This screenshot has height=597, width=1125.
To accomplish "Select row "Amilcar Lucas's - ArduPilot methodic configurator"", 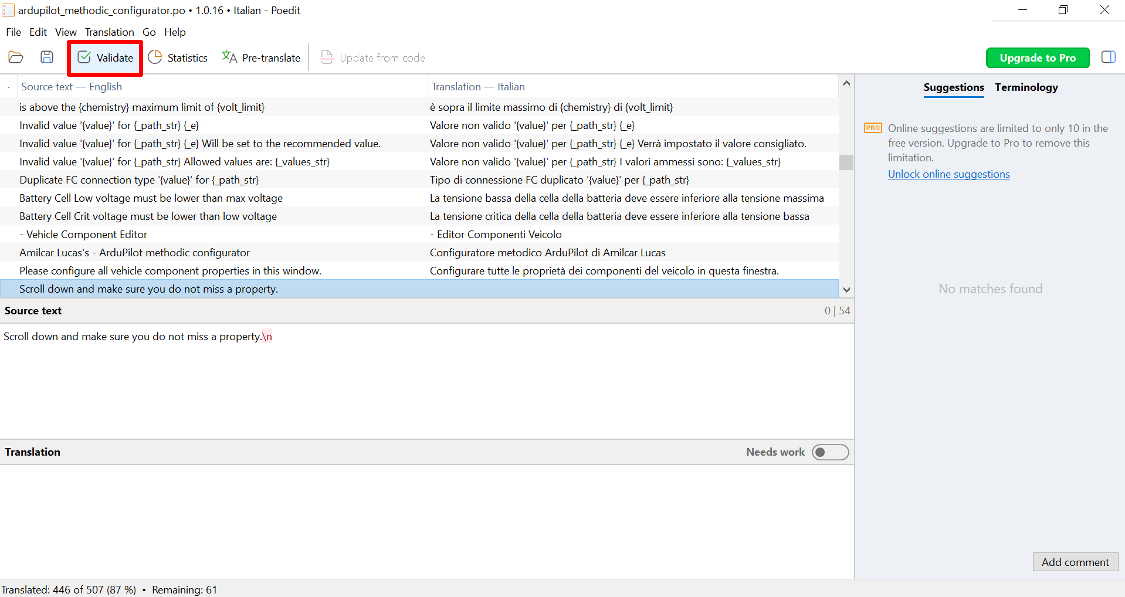I will click(419, 253).
